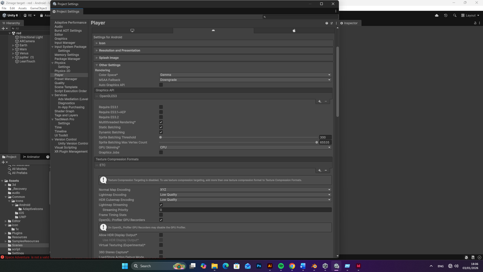
Task: Select the standalone desktop platform tab
Action: click(132, 30)
